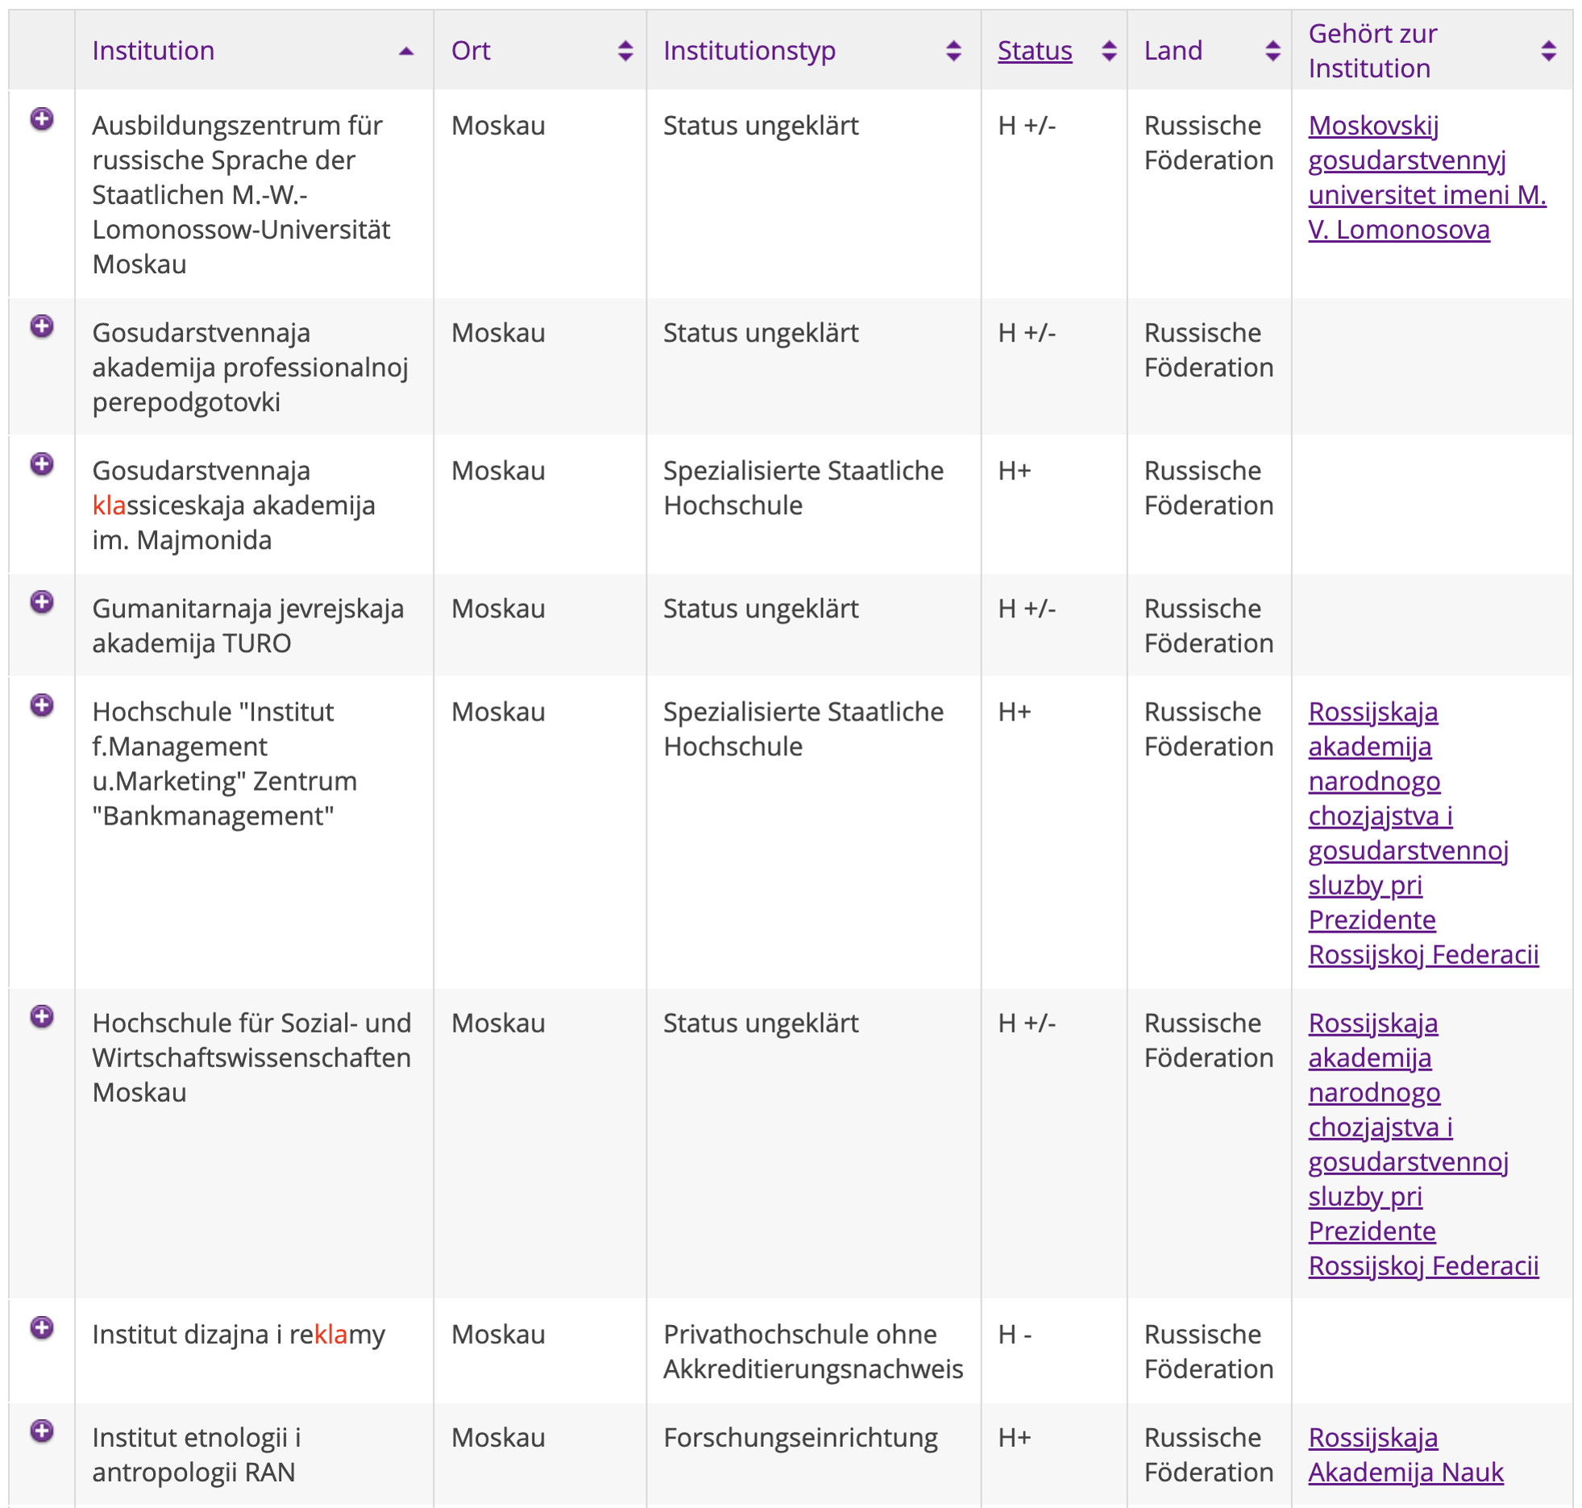Viewport: 1582px width, 1508px height.
Task: Open Moskovskij gosudarstvennyj universitet Lomonosova link
Action: [1406, 177]
